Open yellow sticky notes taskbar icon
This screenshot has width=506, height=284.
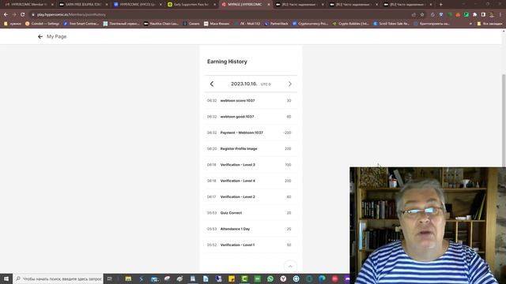point(232,278)
